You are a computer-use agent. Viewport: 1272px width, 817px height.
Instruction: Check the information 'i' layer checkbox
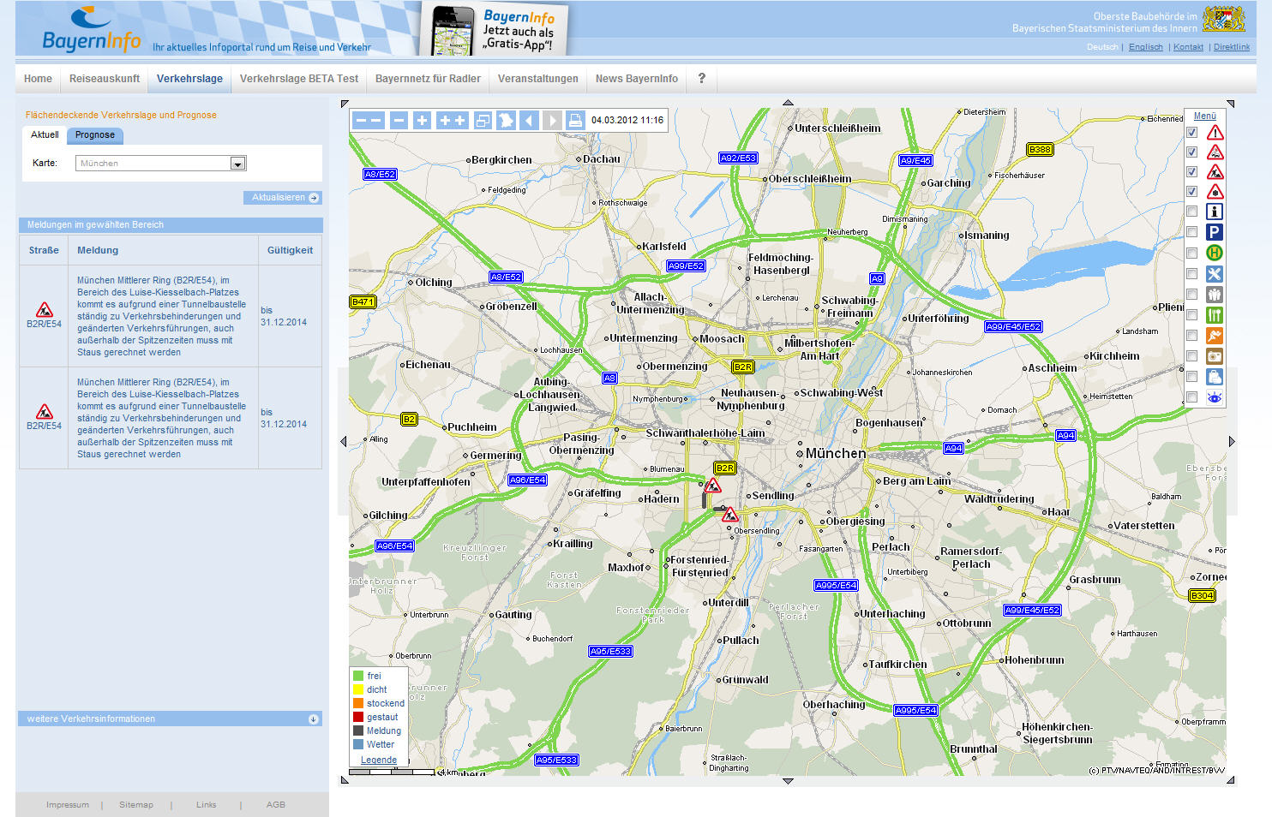click(1191, 212)
